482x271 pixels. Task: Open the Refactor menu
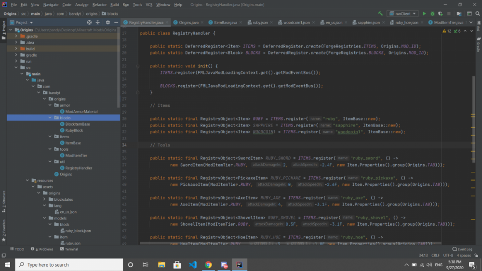tap(99, 4)
